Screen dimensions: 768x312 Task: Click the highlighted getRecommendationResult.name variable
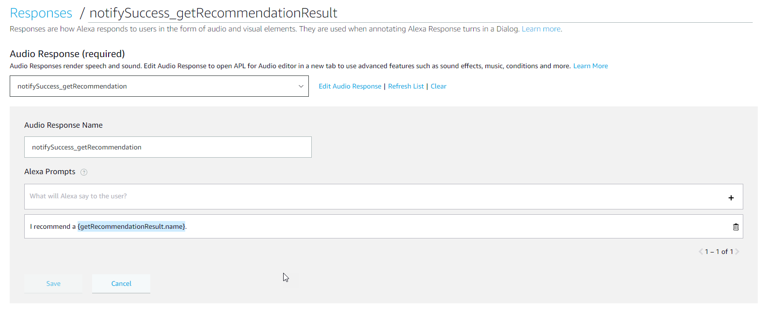(x=131, y=227)
